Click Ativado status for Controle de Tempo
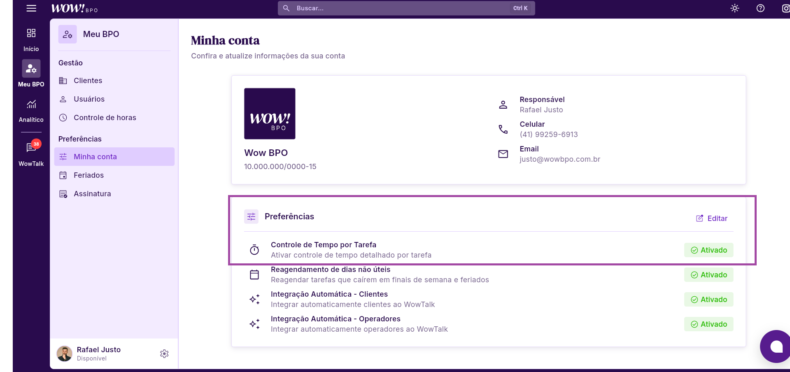 pyautogui.click(x=708, y=250)
